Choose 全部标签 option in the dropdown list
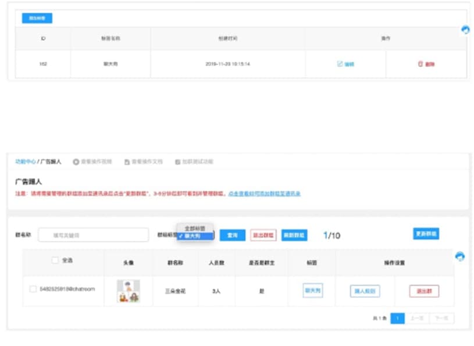 tap(195, 228)
